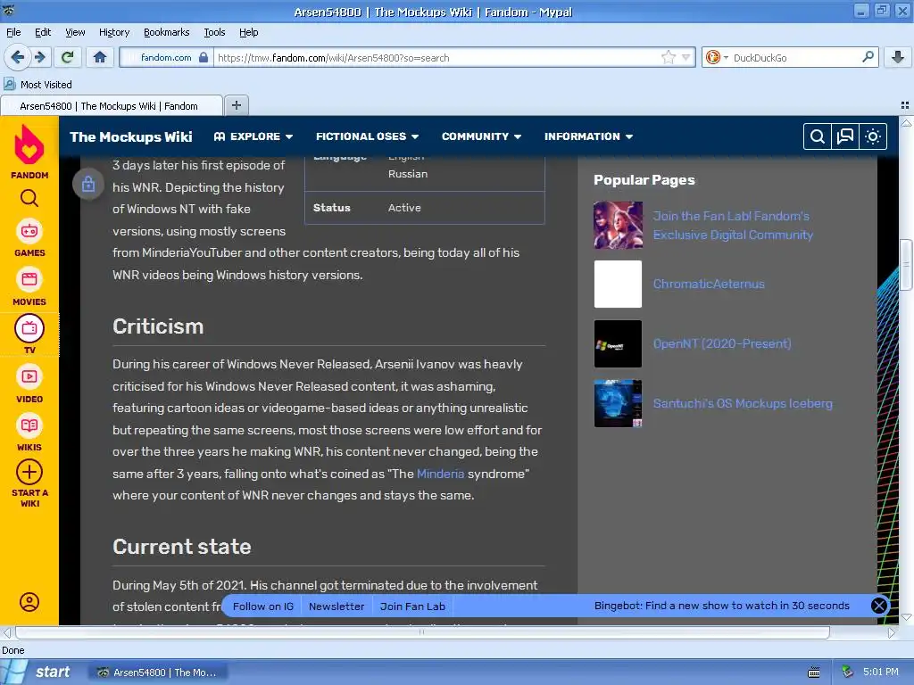Reload the page with the refresh button
This screenshot has height=685, width=914.
click(x=68, y=57)
